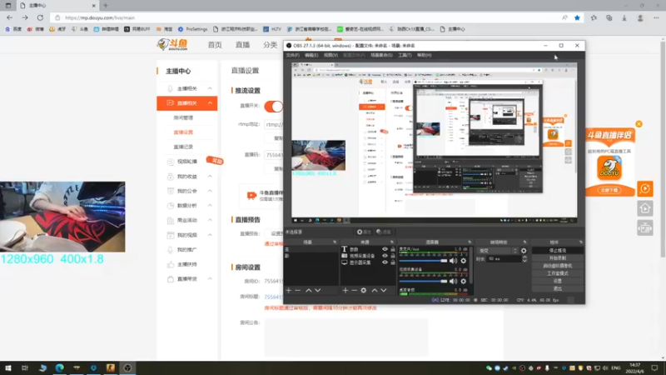Open 视频采集设备 audio settings gear in mixer
666x375 pixels.
(464, 281)
